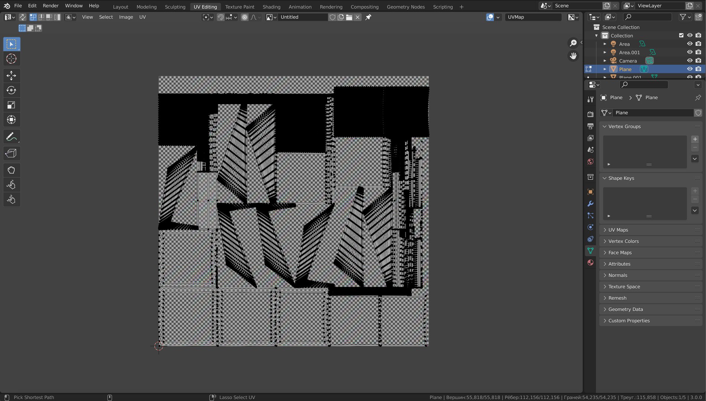Screen dimensions: 706x401
Task: Toggle UV sync selection
Action: coord(22,17)
